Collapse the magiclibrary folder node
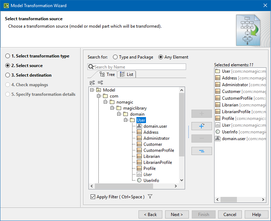271x221 pixels. (x=113, y=108)
